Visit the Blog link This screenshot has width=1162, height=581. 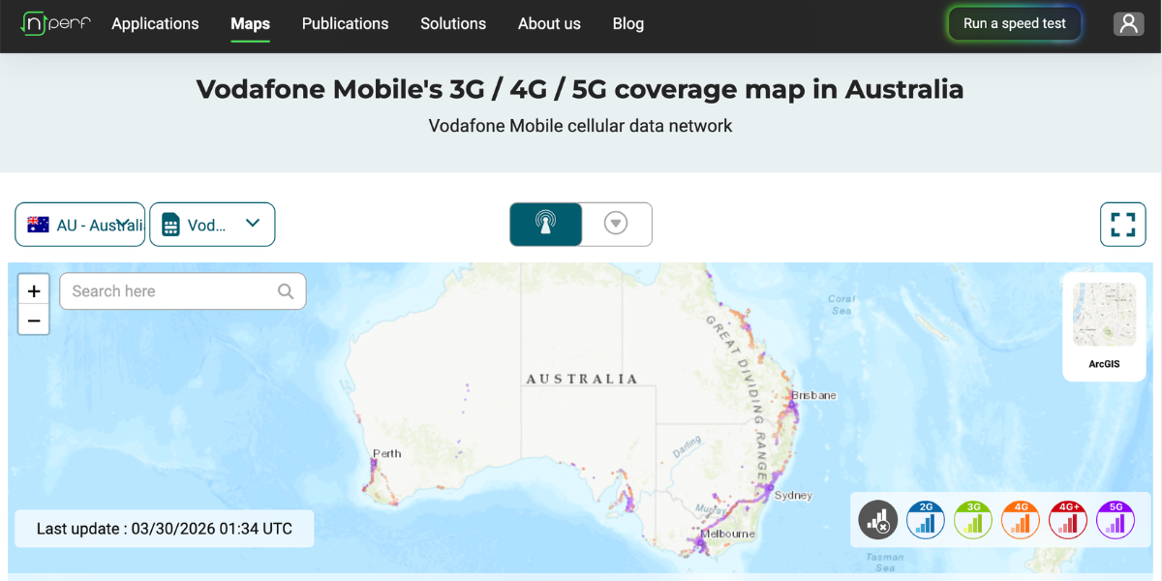[627, 23]
